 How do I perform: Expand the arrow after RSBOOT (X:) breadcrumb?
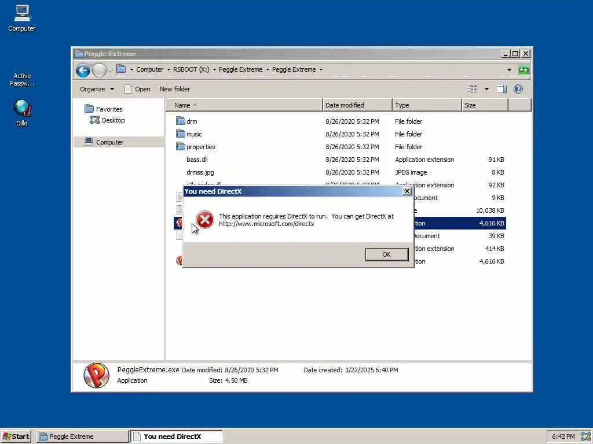[x=214, y=69]
